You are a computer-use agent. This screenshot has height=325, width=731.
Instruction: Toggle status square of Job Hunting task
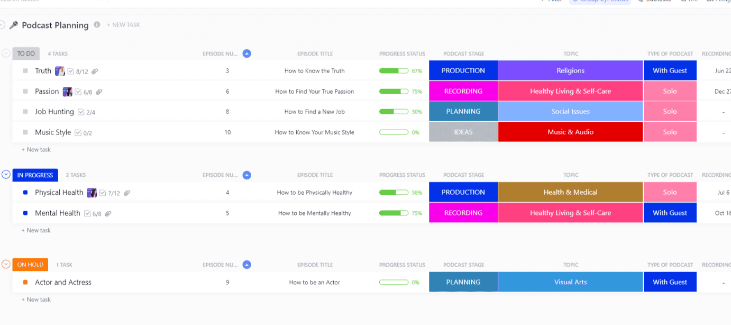pos(25,112)
